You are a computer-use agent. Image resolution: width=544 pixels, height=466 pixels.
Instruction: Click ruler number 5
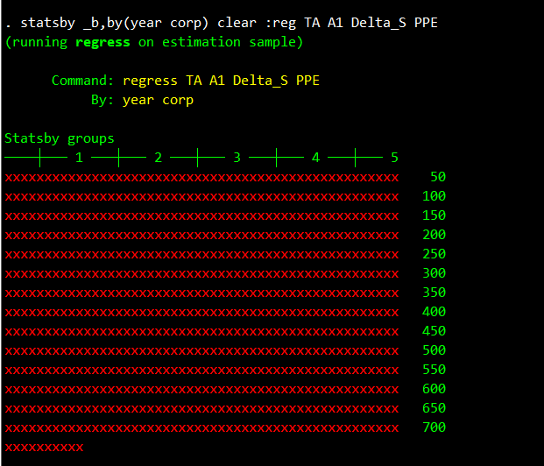point(394,158)
